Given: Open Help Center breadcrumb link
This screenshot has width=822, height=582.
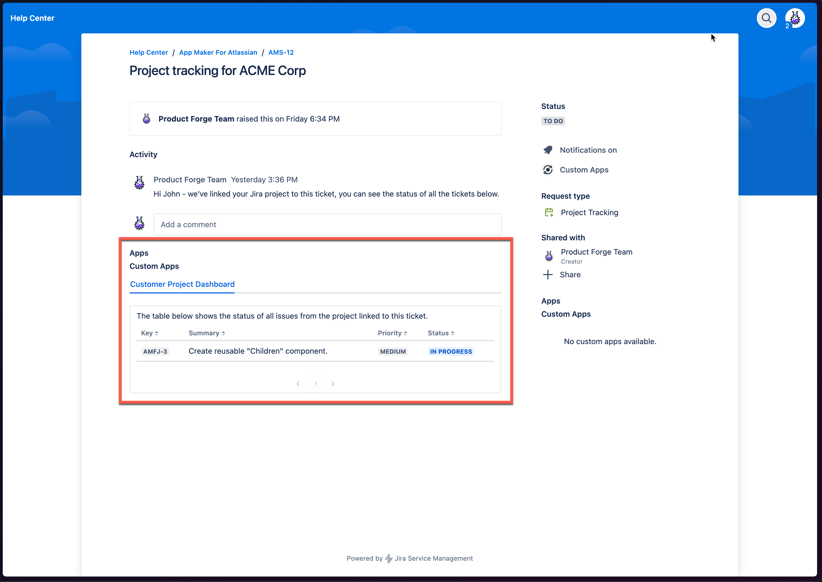Looking at the screenshot, I should 148,53.
